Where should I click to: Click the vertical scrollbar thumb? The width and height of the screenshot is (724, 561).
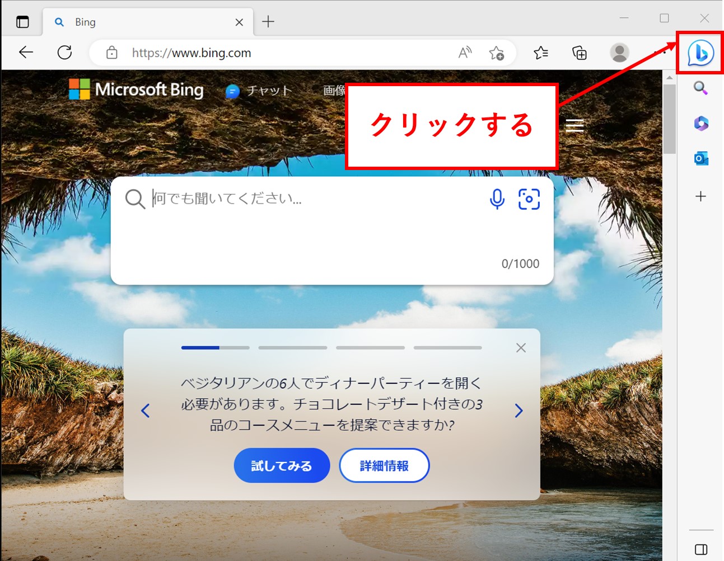(669, 119)
